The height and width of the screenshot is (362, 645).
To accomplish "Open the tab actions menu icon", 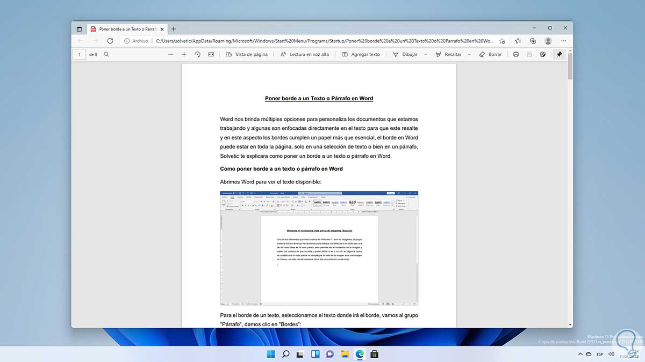I will (80, 29).
